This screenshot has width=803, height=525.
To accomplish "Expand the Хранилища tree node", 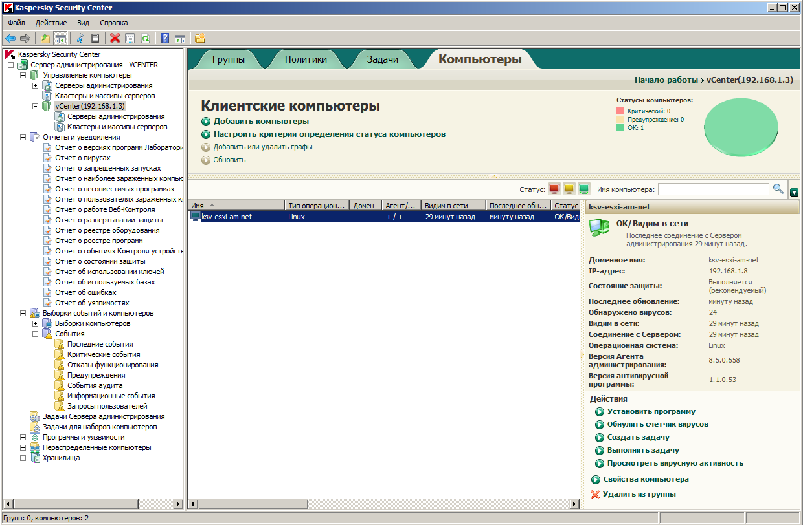I will pos(23,458).
